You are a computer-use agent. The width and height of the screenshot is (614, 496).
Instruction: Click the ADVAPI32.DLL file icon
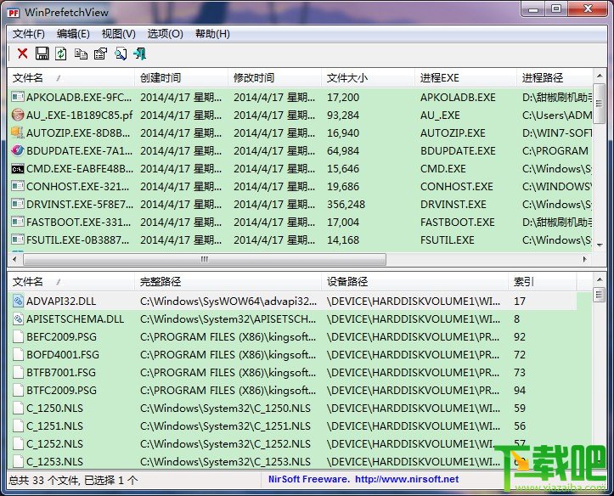pos(18,301)
